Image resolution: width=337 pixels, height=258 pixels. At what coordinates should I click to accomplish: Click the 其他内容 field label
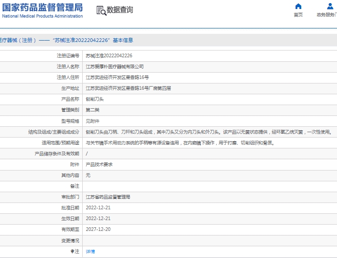(70, 175)
